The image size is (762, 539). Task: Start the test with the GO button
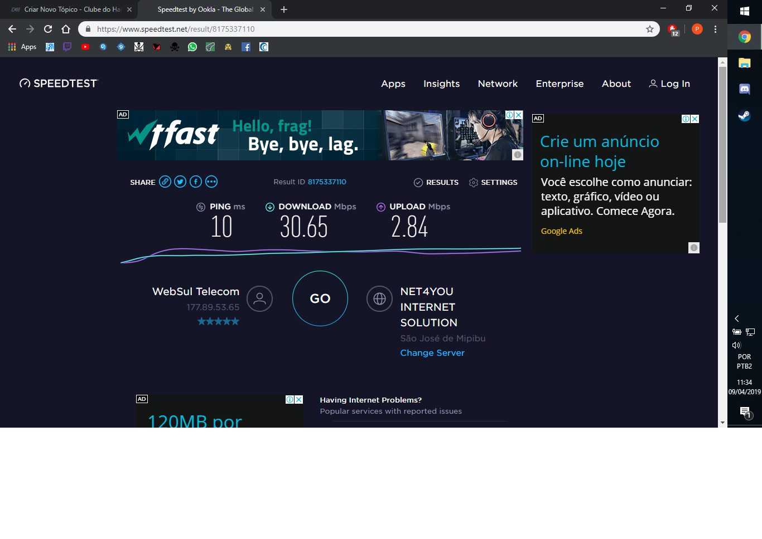320,298
